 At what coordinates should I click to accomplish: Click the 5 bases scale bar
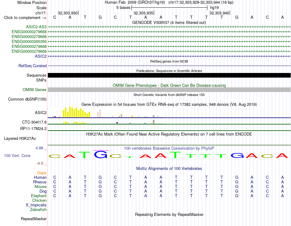pyautogui.click(x=169, y=8)
